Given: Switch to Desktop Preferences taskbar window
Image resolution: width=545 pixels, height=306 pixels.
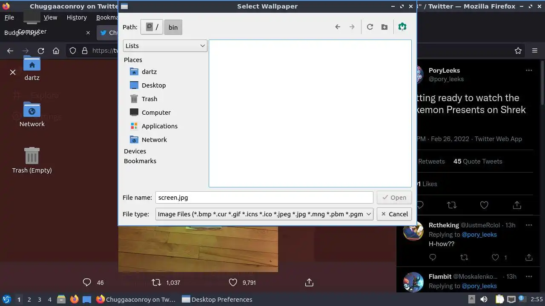Looking at the screenshot, I should coord(217,300).
